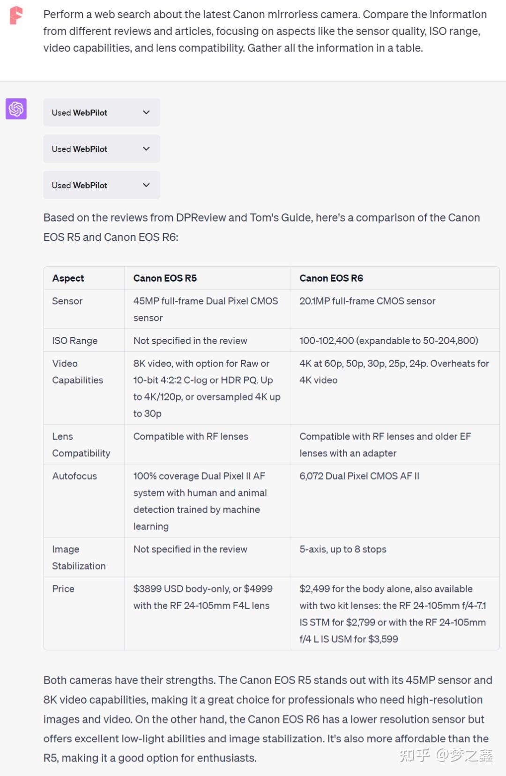Click the paragraph starting "Both cameras have their strengths"
This screenshot has height=776, width=506.
click(x=268, y=719)
